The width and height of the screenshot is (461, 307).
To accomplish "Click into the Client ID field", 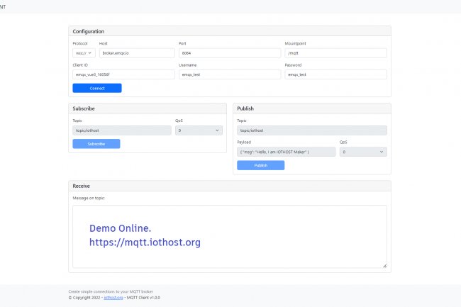I will [123, 74].
